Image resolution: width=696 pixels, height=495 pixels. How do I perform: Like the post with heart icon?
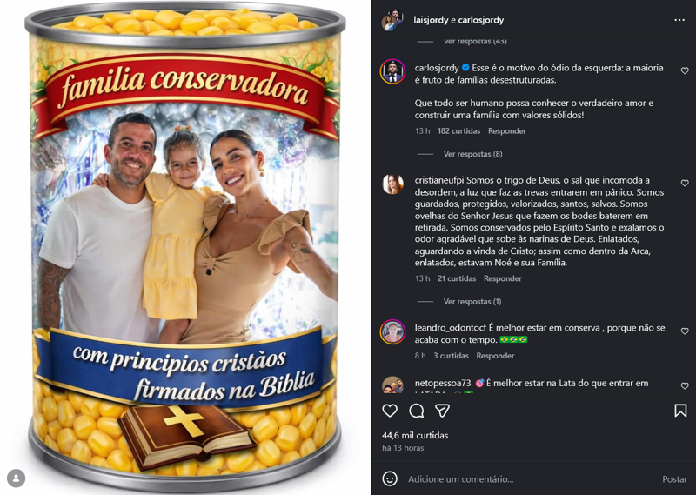(x=390, y=411)
